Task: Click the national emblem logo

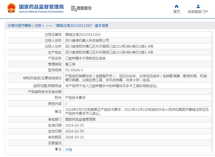Action: 12,8
